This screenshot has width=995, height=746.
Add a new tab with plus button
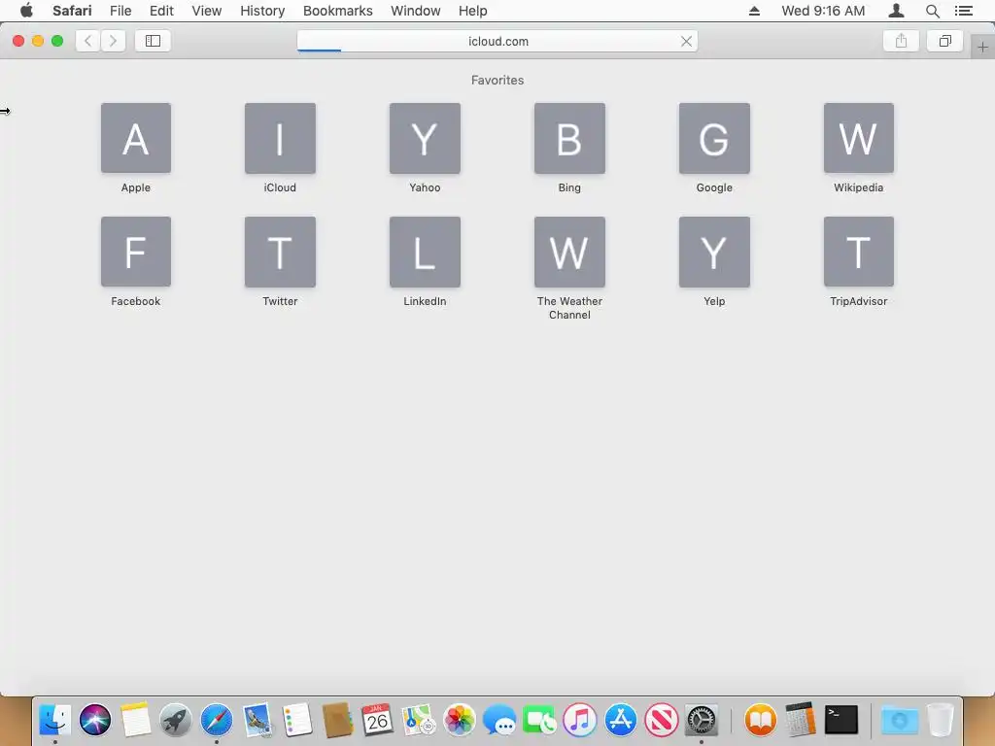tap(982, 47)
